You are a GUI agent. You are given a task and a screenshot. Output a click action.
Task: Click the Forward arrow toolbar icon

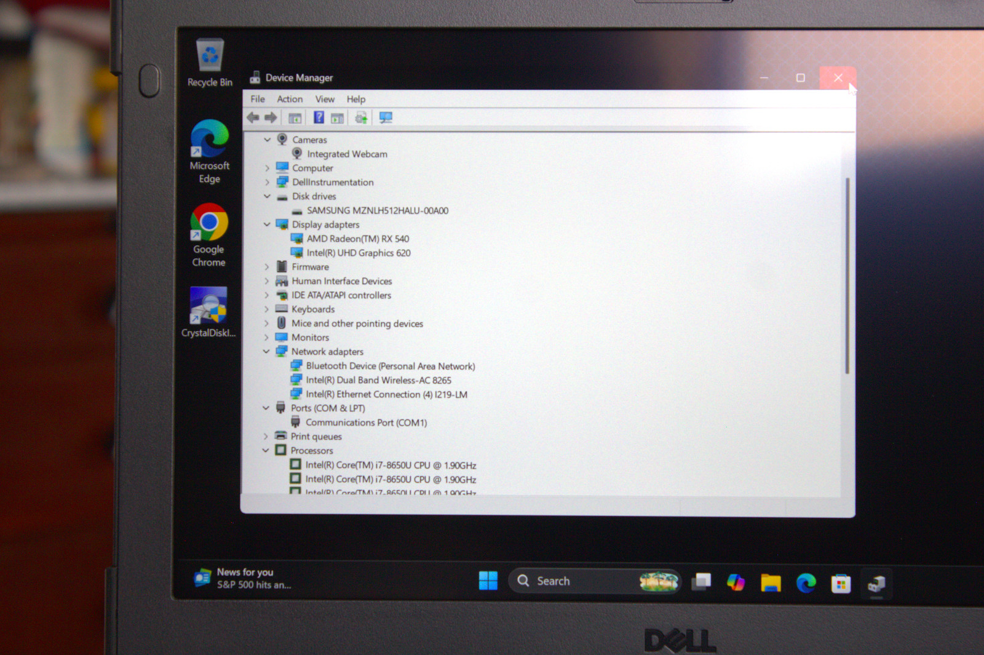271,117
